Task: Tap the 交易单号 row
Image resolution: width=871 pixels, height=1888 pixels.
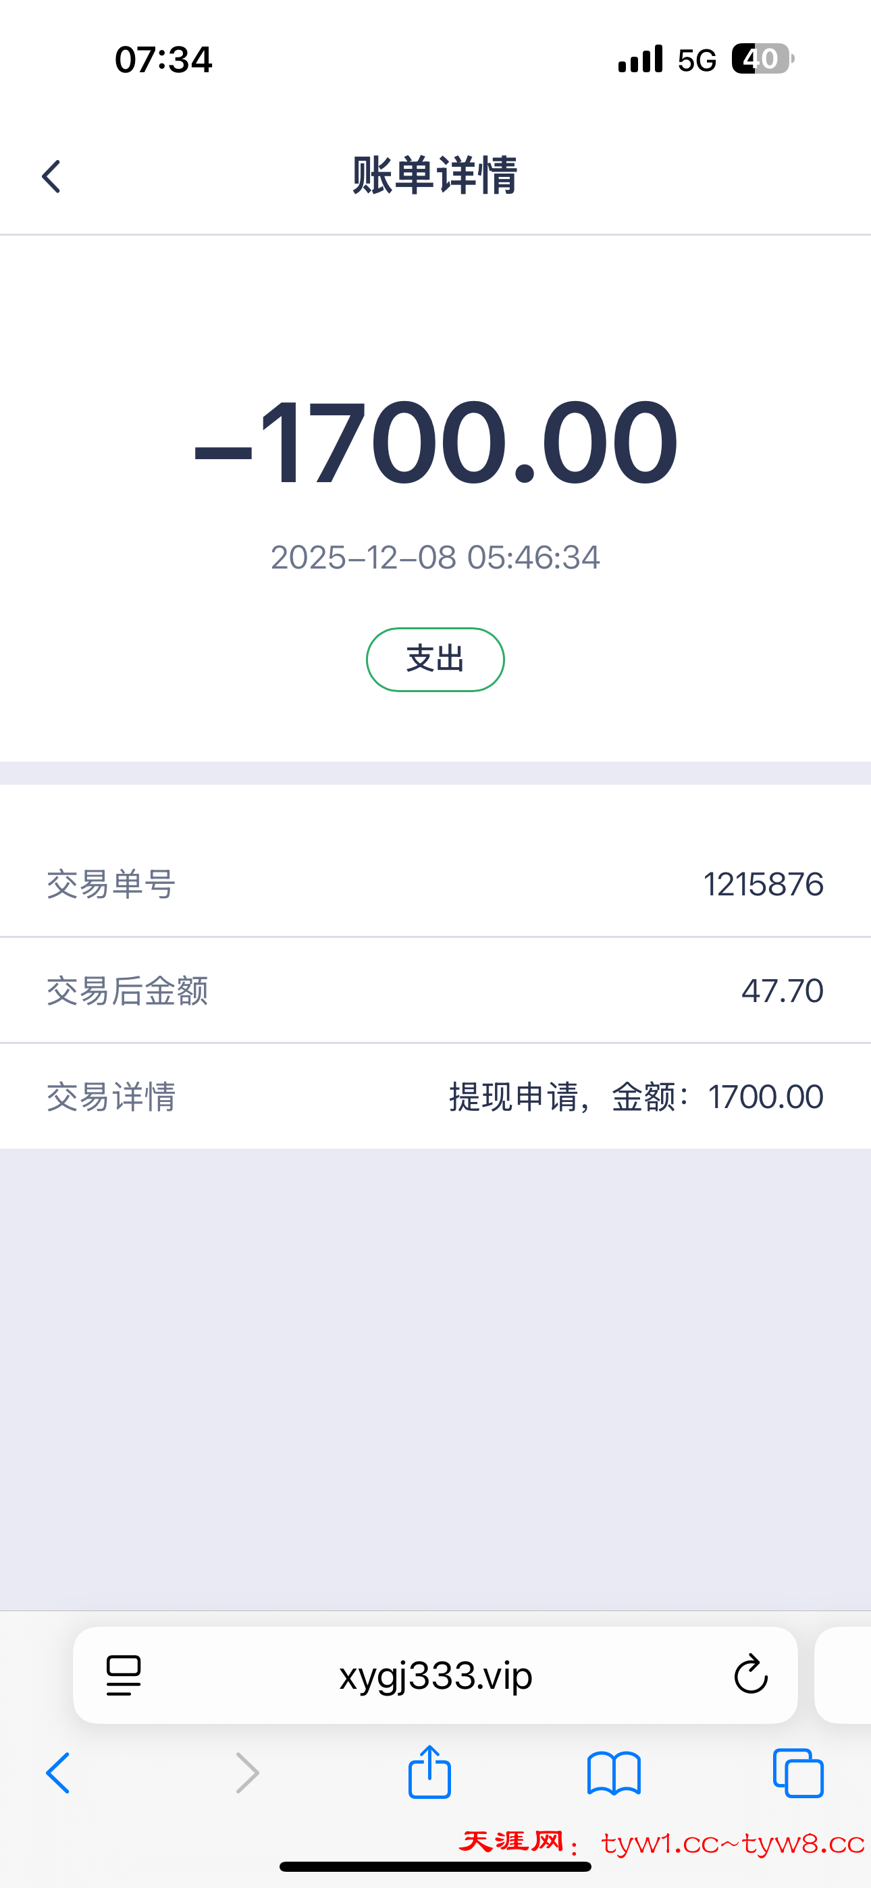Action: 435,884
